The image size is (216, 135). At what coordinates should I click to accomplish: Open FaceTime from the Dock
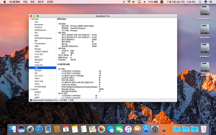(x=119, y=129)
